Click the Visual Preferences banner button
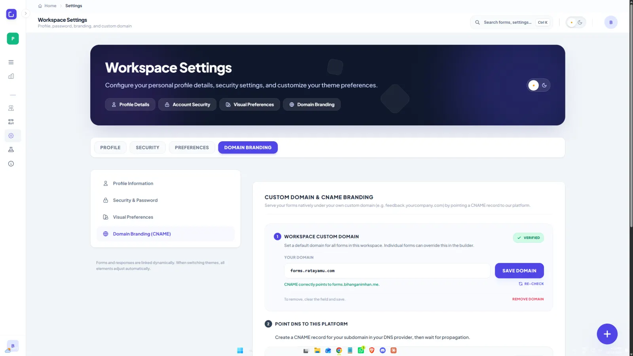Screen dimensions: 633x356 (x=250, y=104)
